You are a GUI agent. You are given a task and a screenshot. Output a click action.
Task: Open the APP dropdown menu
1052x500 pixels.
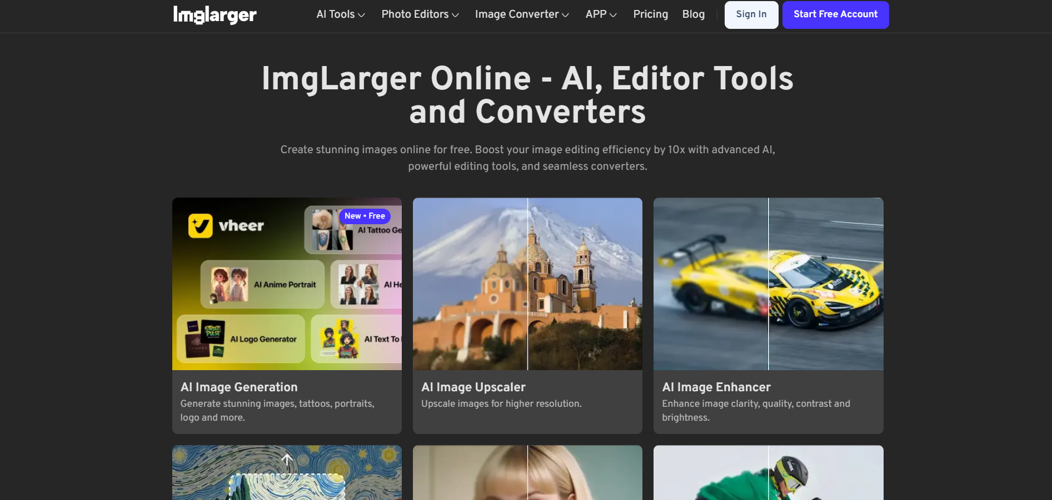point(601,14)
